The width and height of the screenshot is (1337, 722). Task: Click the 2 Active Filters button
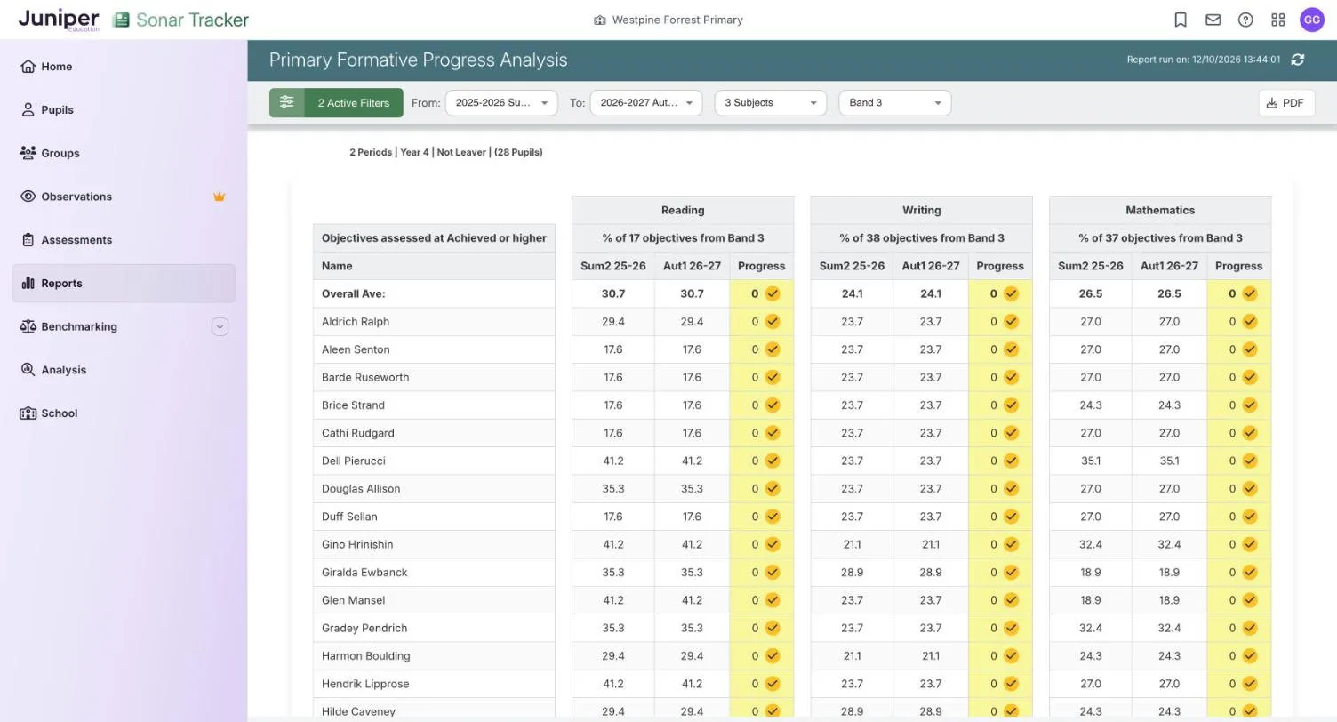pos(354,102)
